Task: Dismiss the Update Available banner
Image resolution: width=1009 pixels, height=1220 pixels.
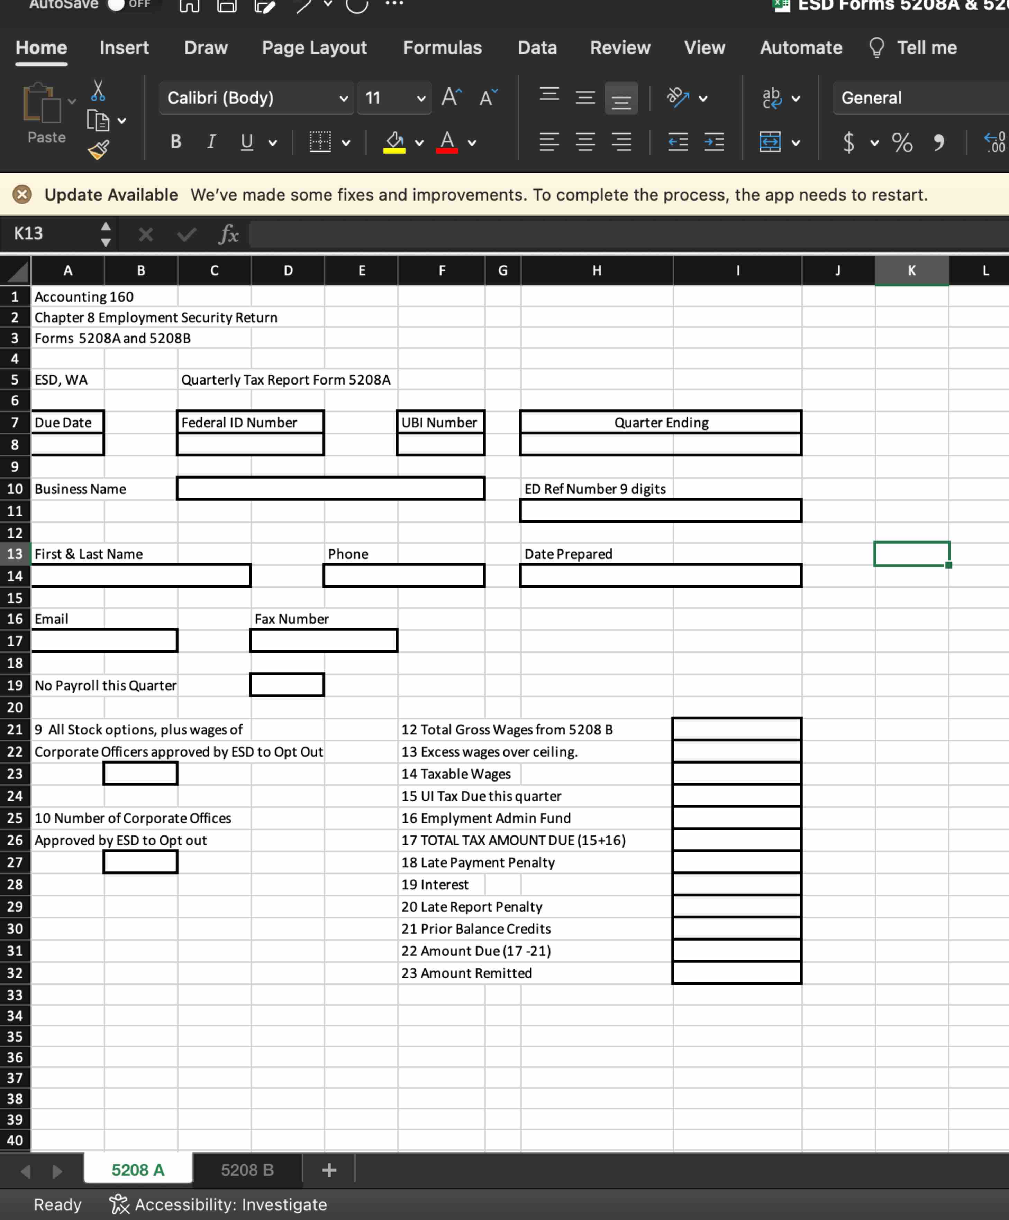Action: tap(22, 194)
